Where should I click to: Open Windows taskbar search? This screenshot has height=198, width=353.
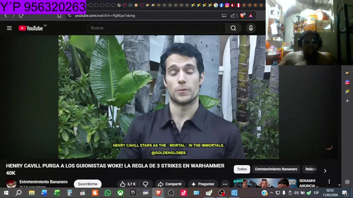[19, 193]
